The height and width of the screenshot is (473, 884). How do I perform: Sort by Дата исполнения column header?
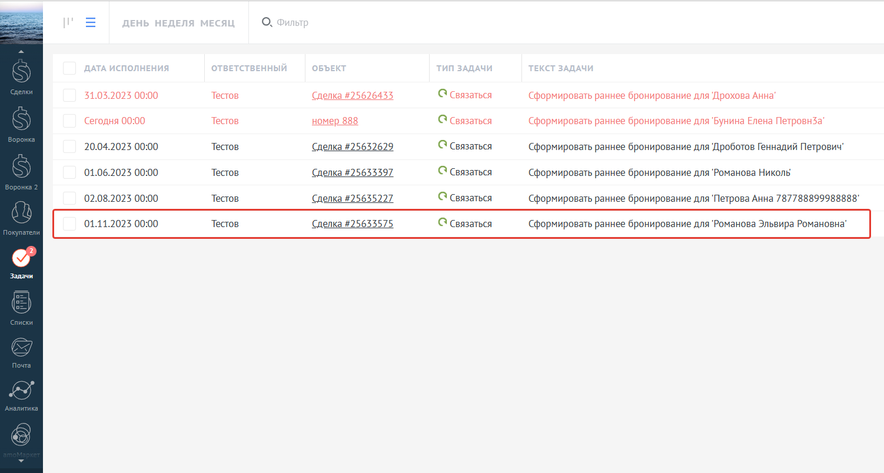(x=127, y=68)
